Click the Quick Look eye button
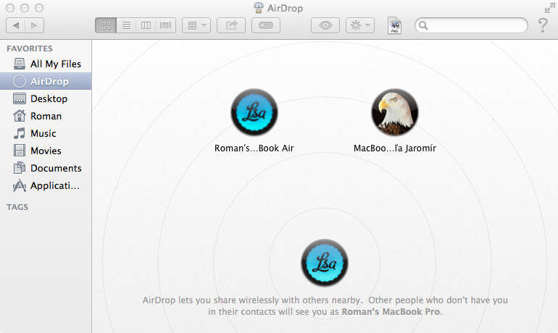 click(x=325, y=25)
